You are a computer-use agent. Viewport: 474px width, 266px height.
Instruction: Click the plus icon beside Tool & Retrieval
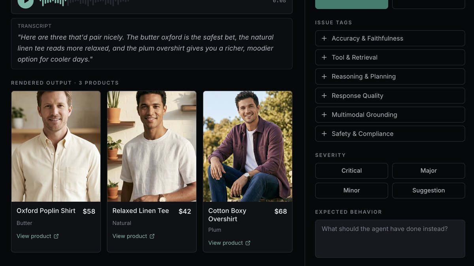(324, 57)
